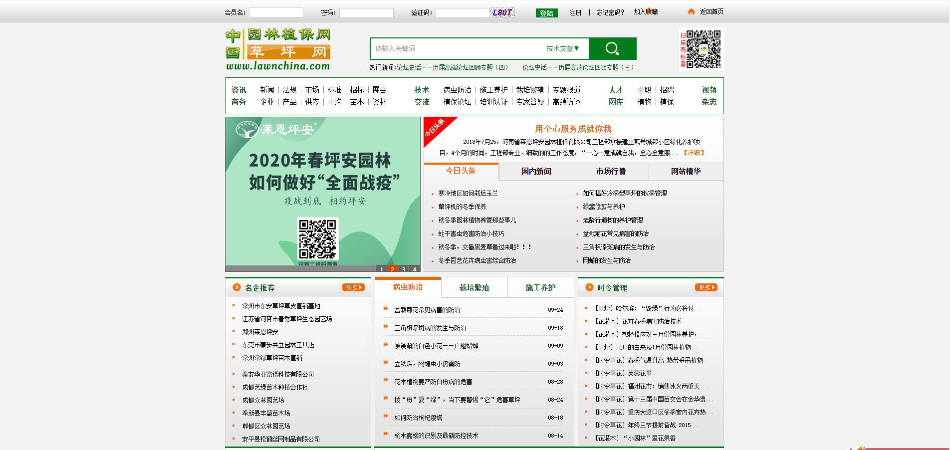The image size is (950, 450).
Task: Switch to the 国内新闻 tab
Action: tap(536, 171)
